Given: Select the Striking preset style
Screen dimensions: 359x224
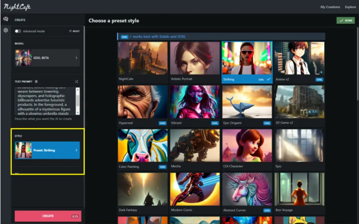Looking at the screenshot, I should tap(247, 62).
